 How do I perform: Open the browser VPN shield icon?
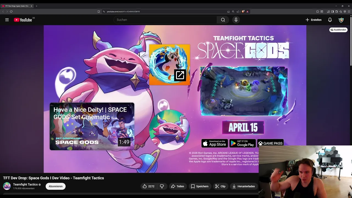(345, 12)
